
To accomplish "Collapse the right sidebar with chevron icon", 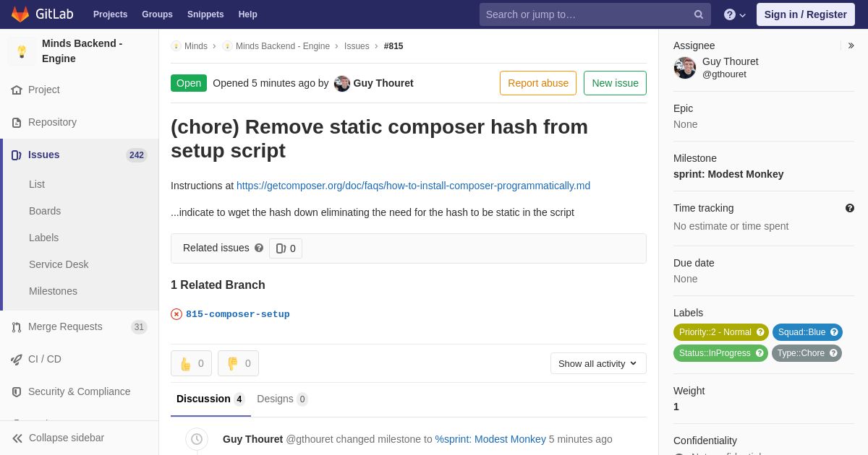I will (851, 45).
